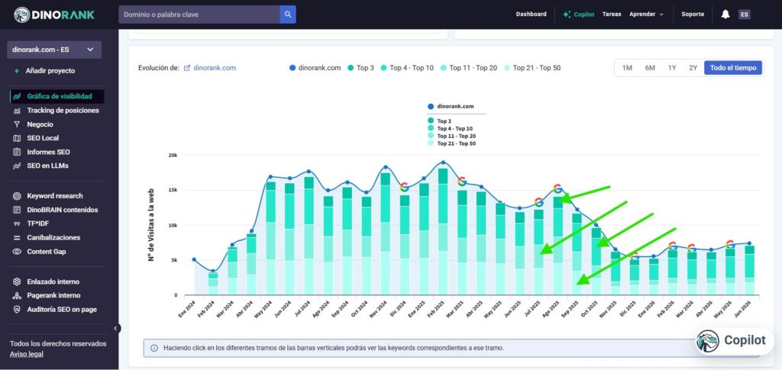The height and width of the screenshot is (370, 782).
Task: Click the Nov 2024 bar
Action: pyautogui.click(x=386, y=233)
